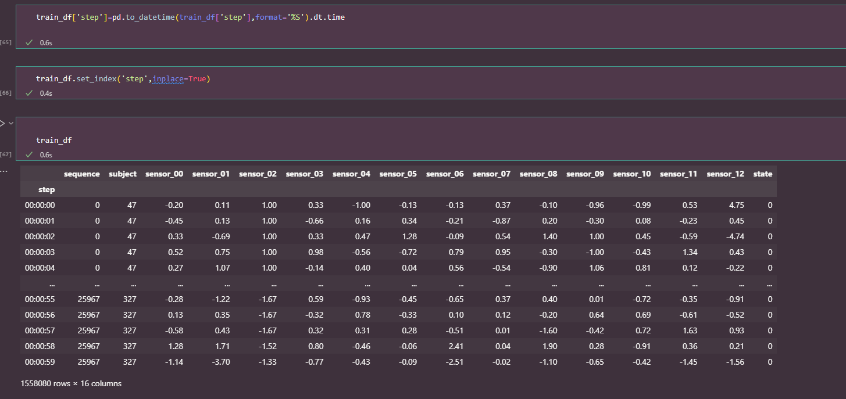Click the -4.74 value under sensor_12
Viewport: 846px width, 399px height.
735,236
